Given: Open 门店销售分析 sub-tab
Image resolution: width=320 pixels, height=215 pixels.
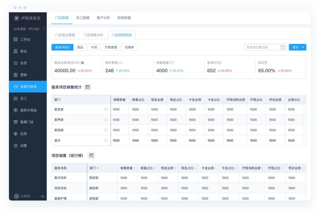Looking at the screenshot, I should coord(93,35).
